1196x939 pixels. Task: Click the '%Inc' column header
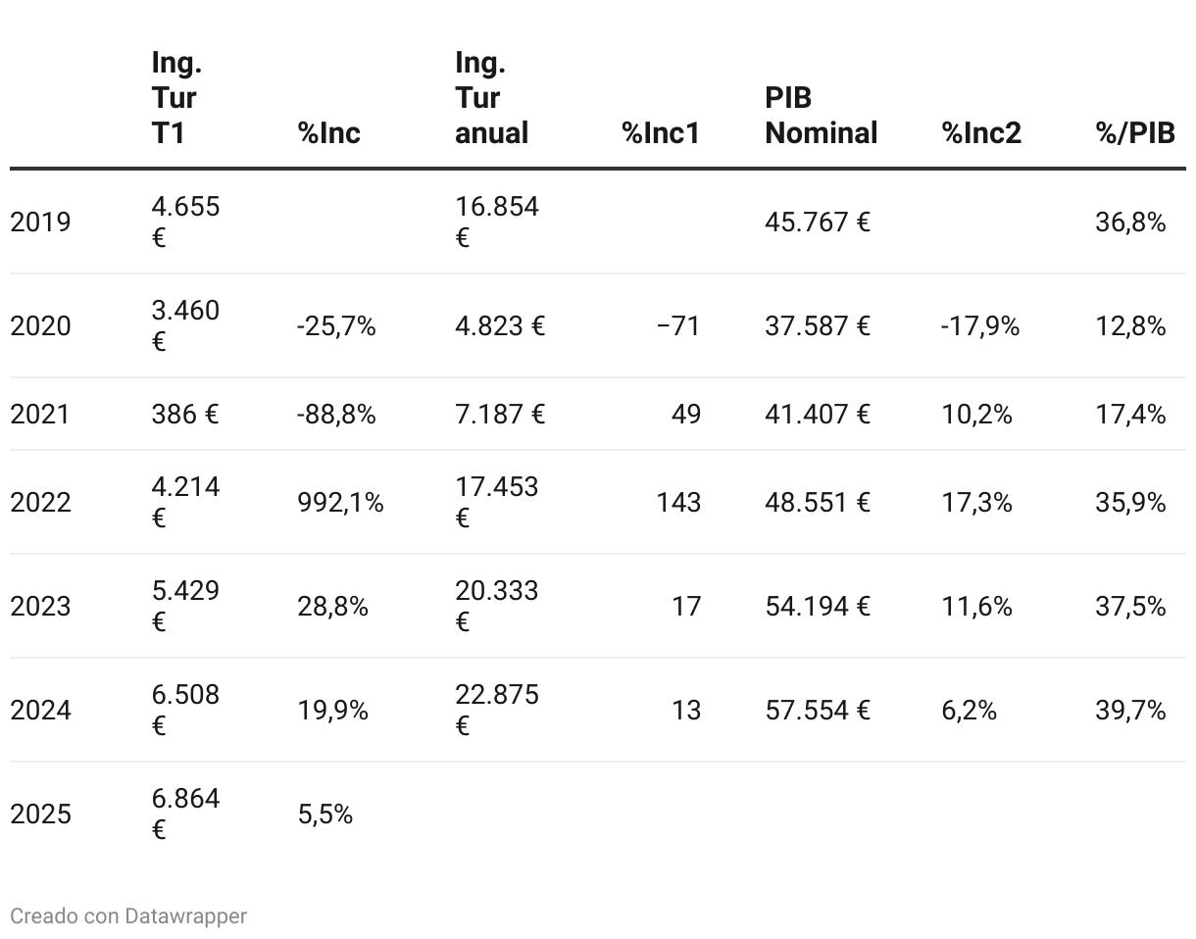tap(329, 133)
